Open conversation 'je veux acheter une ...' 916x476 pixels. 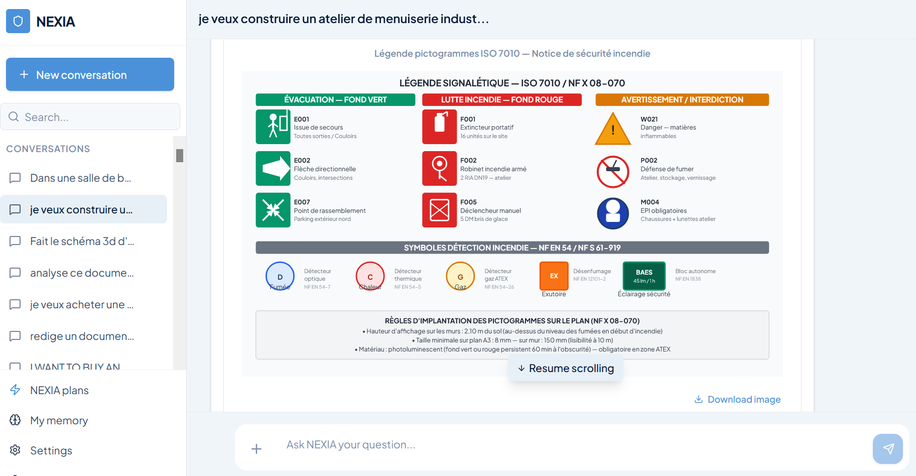click(83, 304)
